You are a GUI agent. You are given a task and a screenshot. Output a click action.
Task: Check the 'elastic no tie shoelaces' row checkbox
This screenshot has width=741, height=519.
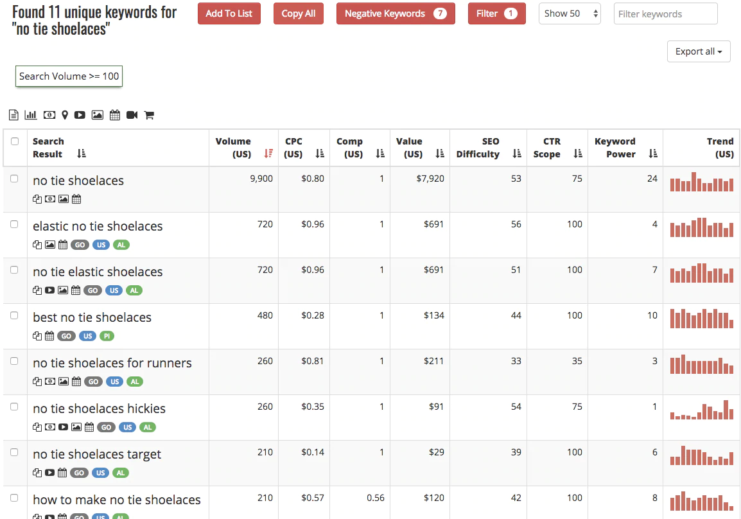(x=15, y=224)
